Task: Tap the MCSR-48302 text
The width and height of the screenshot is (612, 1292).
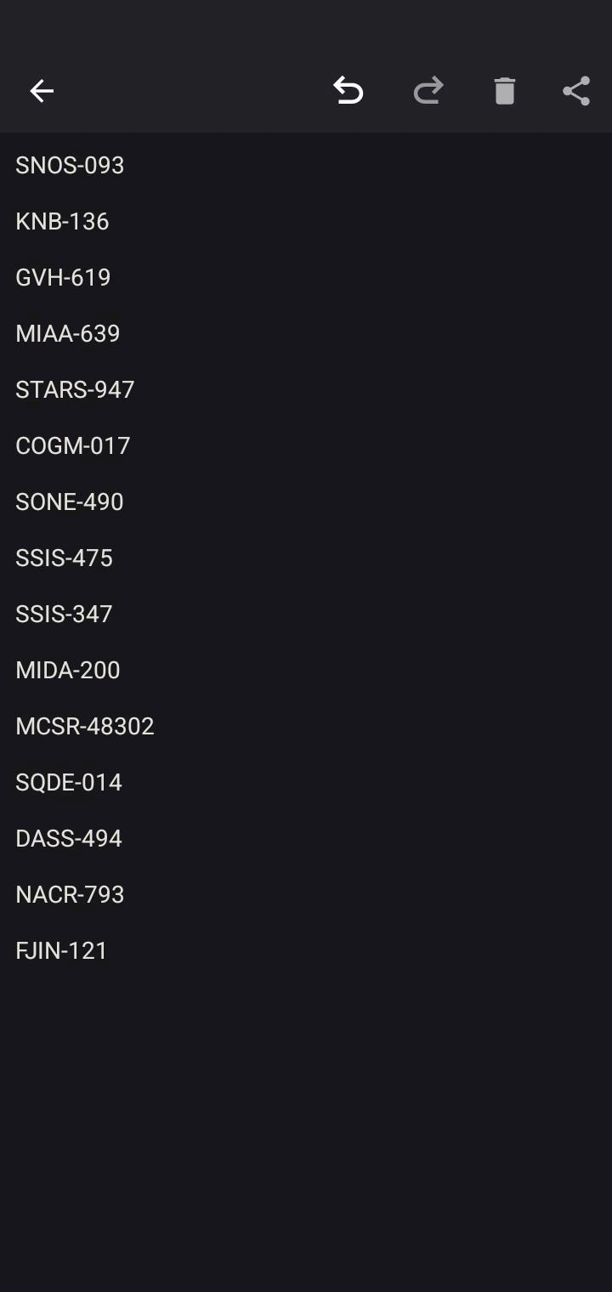Action: pyautogui.click(x=85, y=726)
